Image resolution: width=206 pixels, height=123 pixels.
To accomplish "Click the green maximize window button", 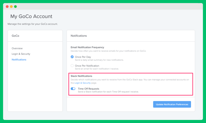I will pos(15,7).
